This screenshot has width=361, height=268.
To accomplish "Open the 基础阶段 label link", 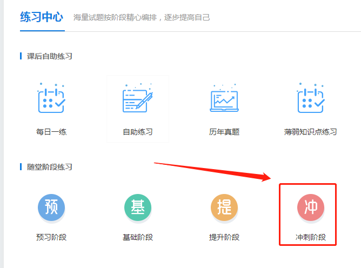I will click(x=138, y=237).
